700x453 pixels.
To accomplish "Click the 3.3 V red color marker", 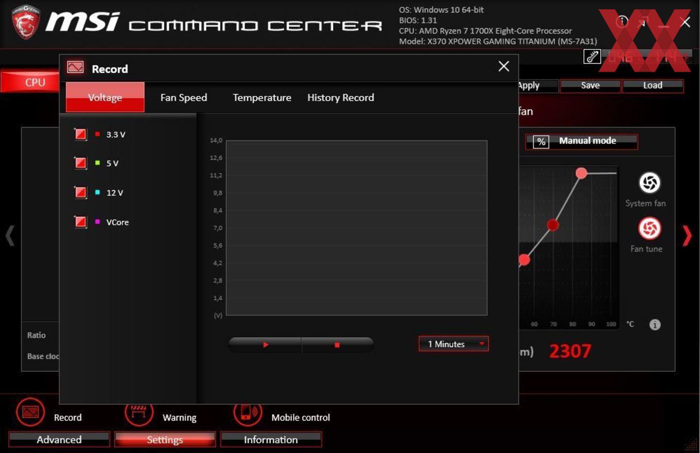I will (x=97, y=134).
